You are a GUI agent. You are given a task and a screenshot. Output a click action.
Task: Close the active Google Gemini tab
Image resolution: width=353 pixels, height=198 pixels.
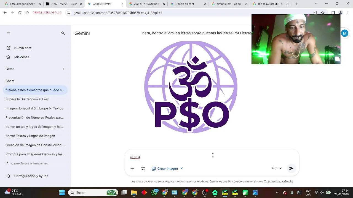click(122, 4)
